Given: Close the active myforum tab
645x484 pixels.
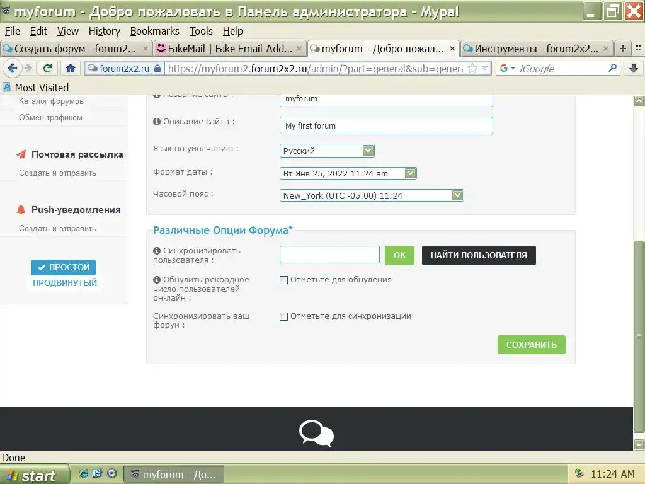Looking at the screenshot, I should click(452, 49).
